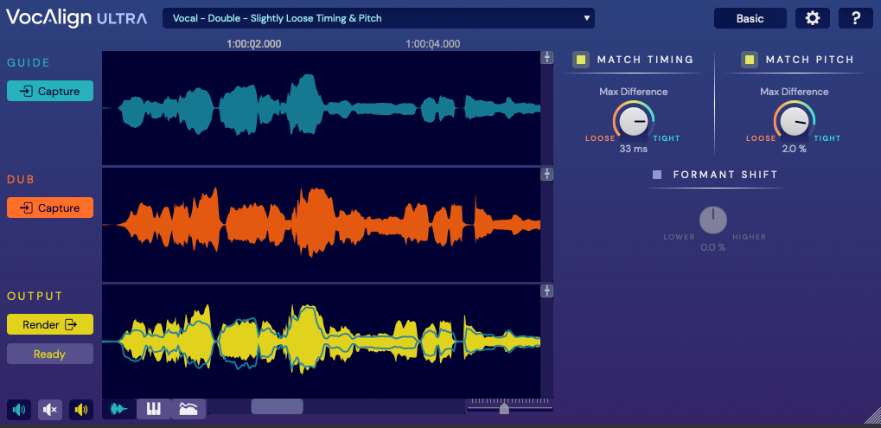Click the horizontal timeline scrollbar thumb
Image resolution: width=881 pixels, height=428 pixels.
(277, 406)
